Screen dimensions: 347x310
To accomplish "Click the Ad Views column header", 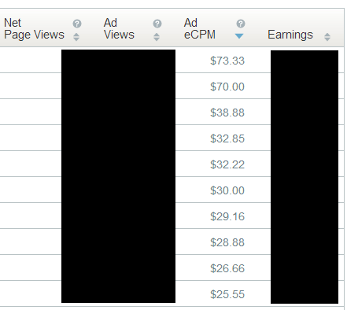I will pyautogui.click(x=119, y=29).
